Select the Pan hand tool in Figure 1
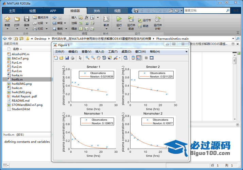 coord(99,58)
